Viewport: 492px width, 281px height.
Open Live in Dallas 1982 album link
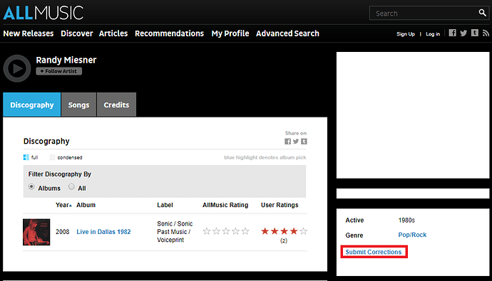tap(103, 232)
